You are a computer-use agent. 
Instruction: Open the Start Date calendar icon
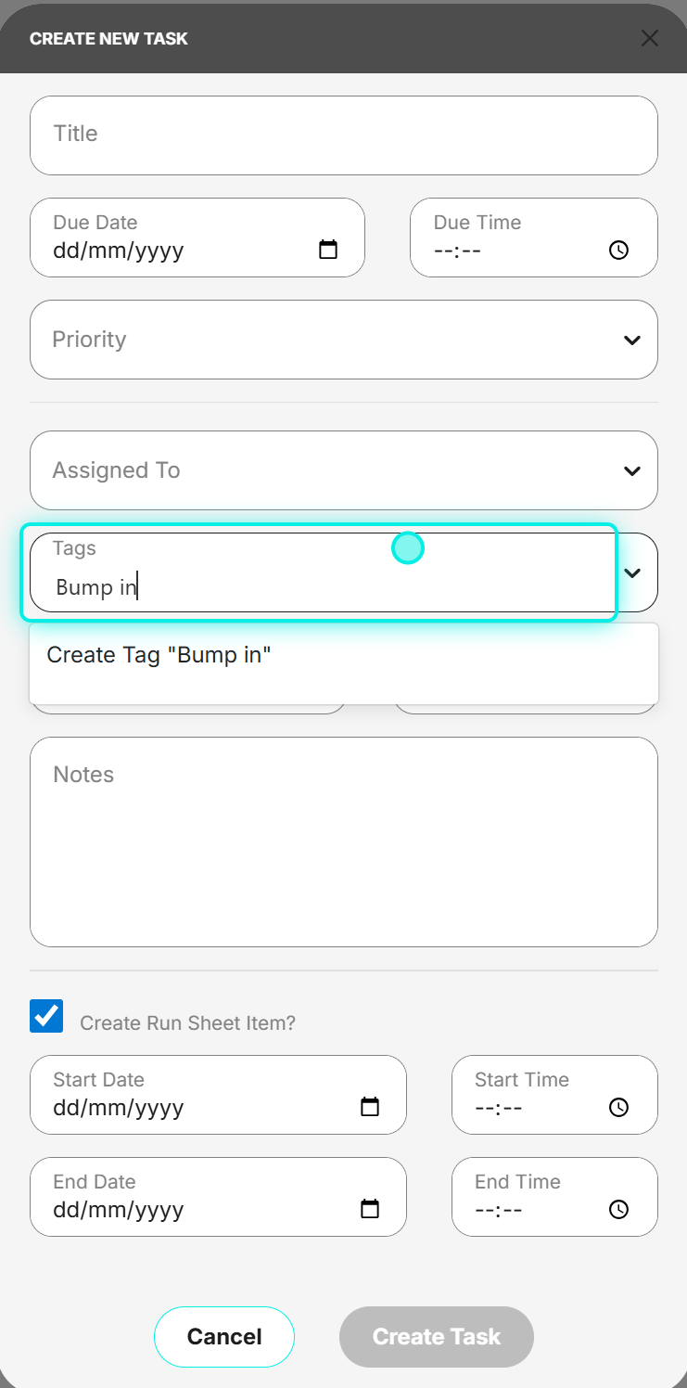[370, 1107]
